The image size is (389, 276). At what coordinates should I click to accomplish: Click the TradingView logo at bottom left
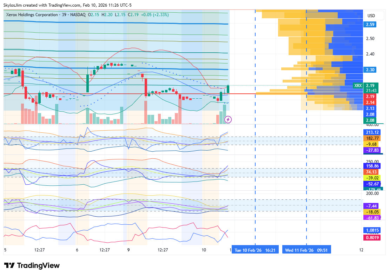click(x=32, y=265)
